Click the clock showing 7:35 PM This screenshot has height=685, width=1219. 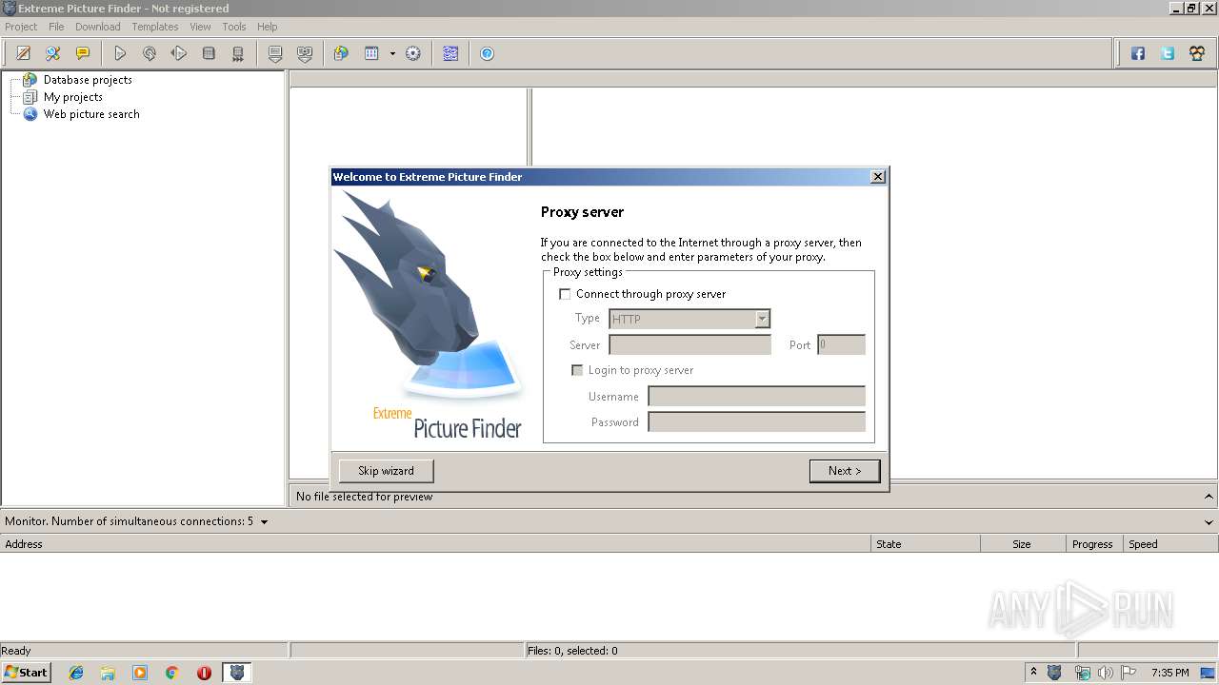[1170, 673]
